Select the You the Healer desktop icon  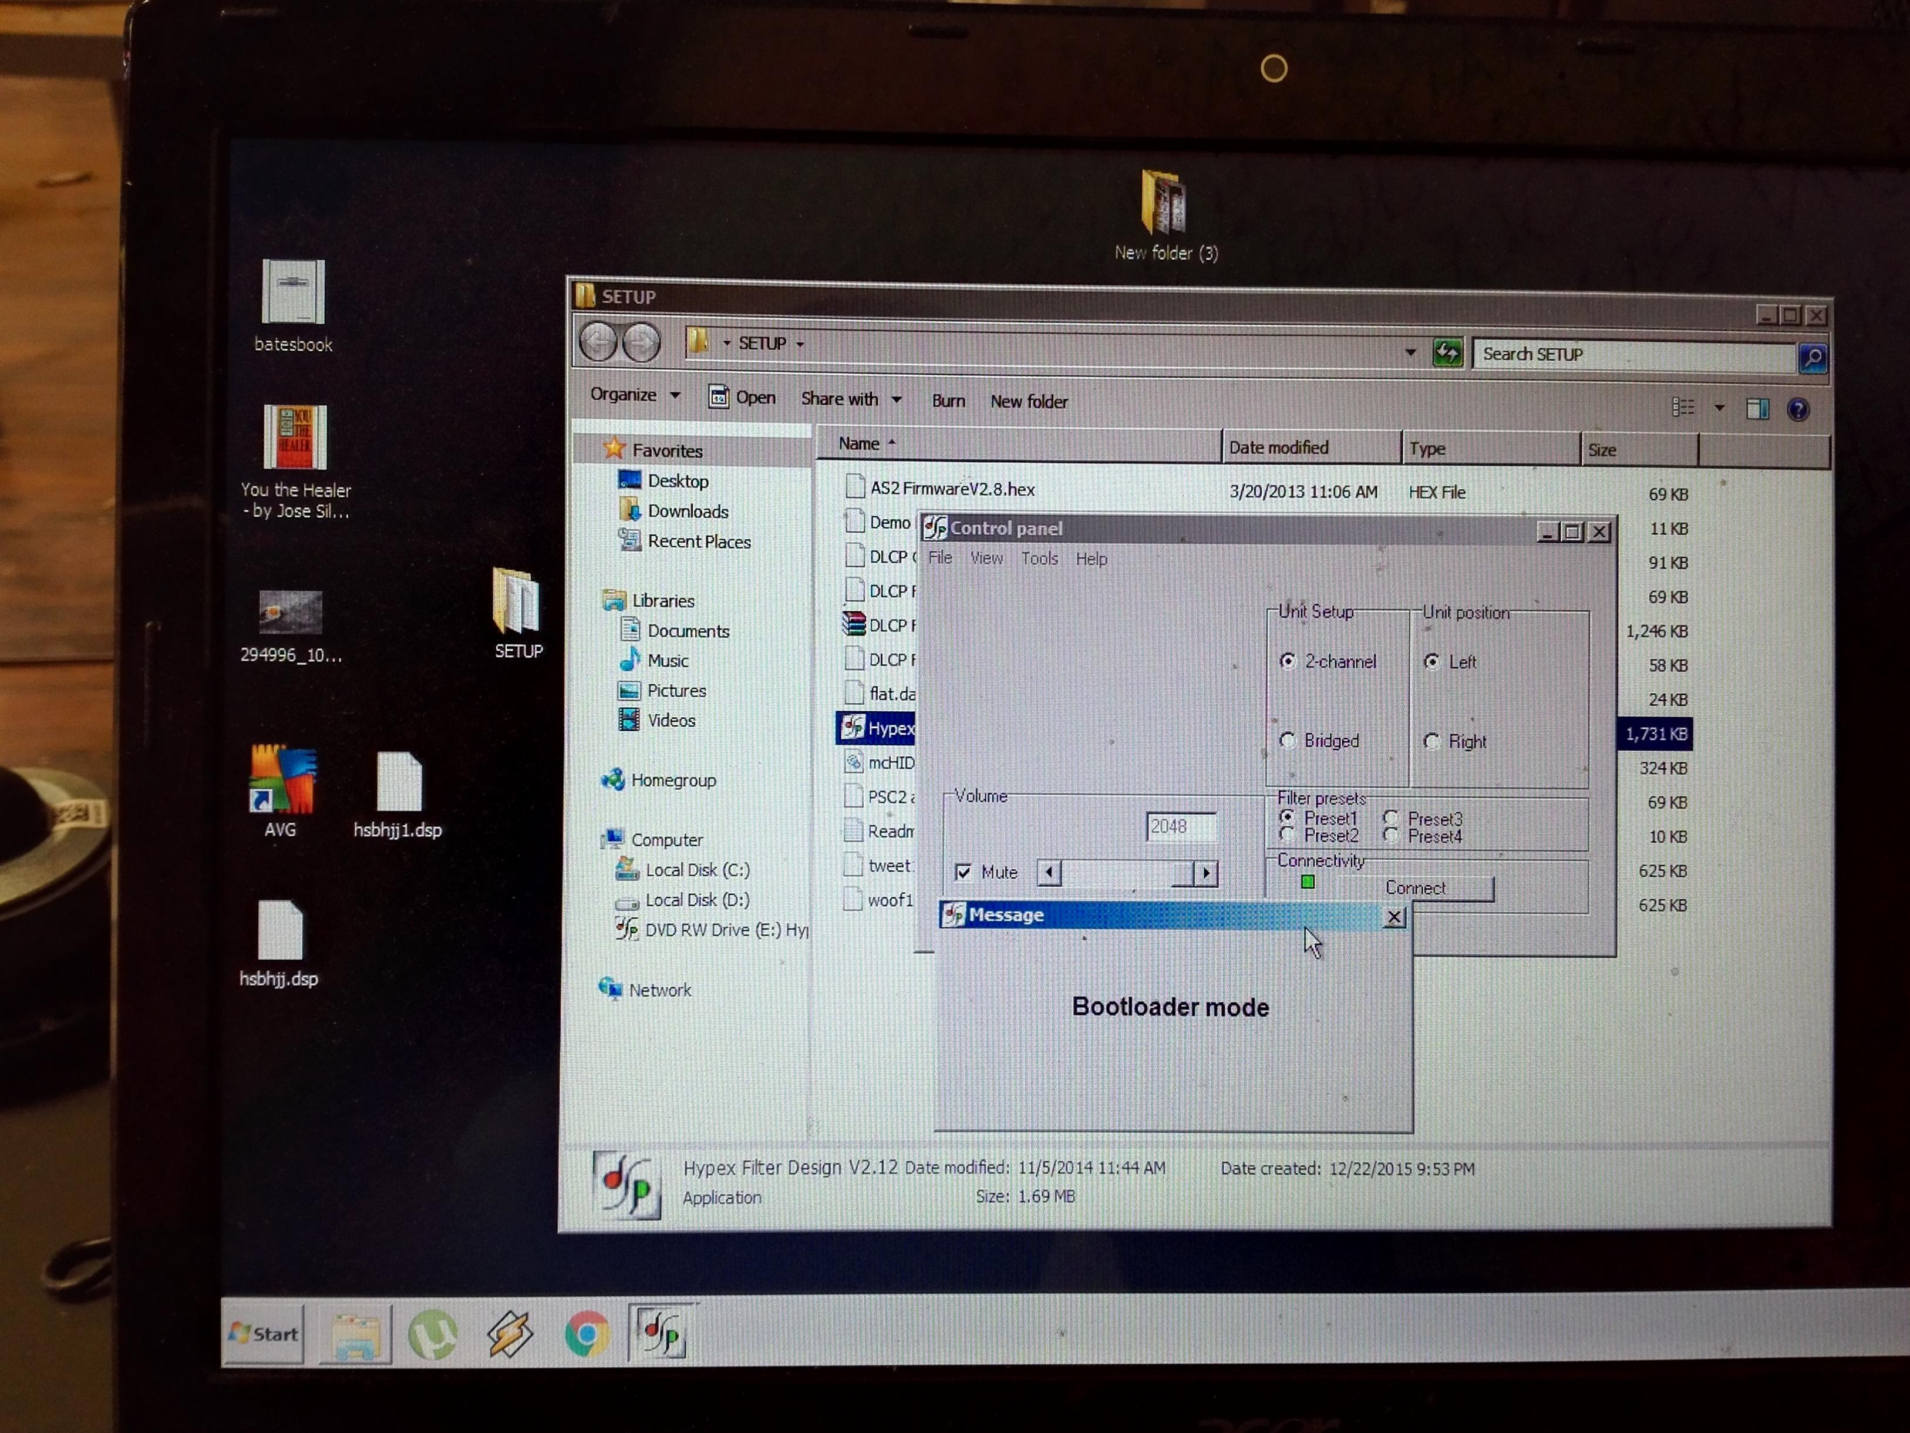295,461
